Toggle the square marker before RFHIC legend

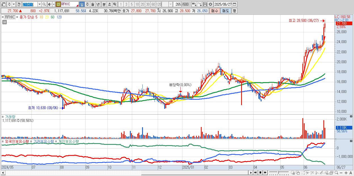(3, 17)
